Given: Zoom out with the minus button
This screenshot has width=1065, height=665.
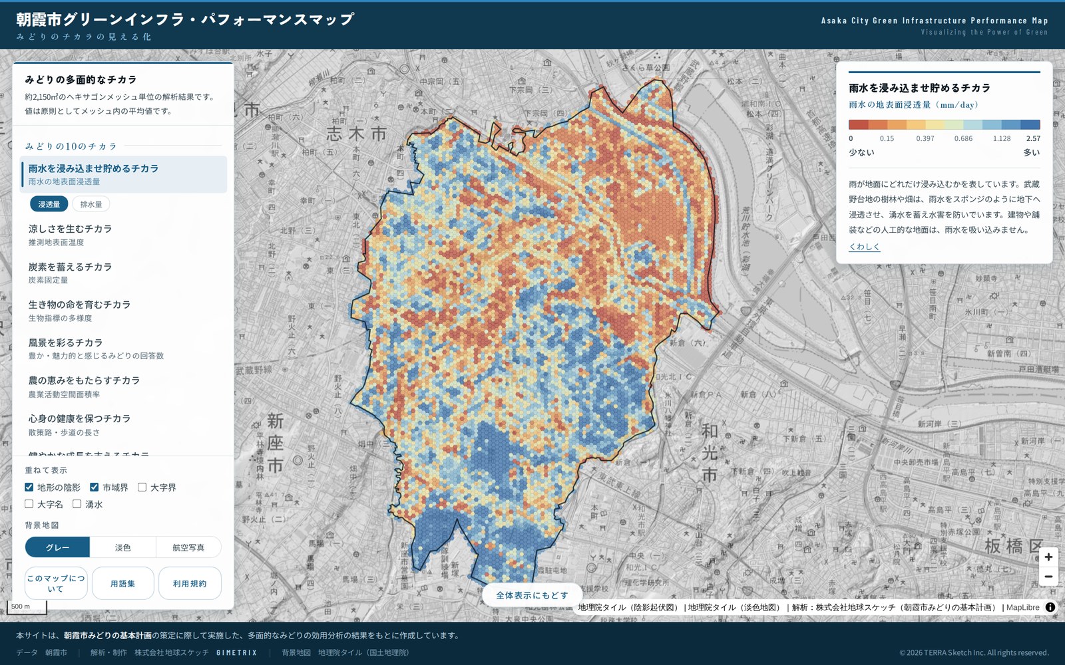Looking at the screenshot, I should (1048, 577).
